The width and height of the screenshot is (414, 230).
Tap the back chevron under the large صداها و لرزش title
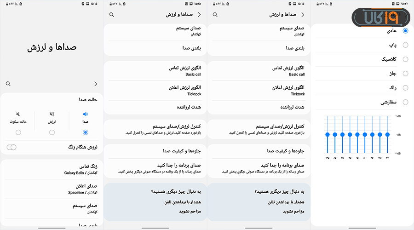(x=96, y=84)
